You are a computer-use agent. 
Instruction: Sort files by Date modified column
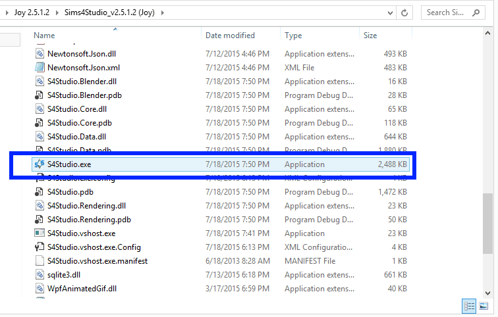point(230,36)
